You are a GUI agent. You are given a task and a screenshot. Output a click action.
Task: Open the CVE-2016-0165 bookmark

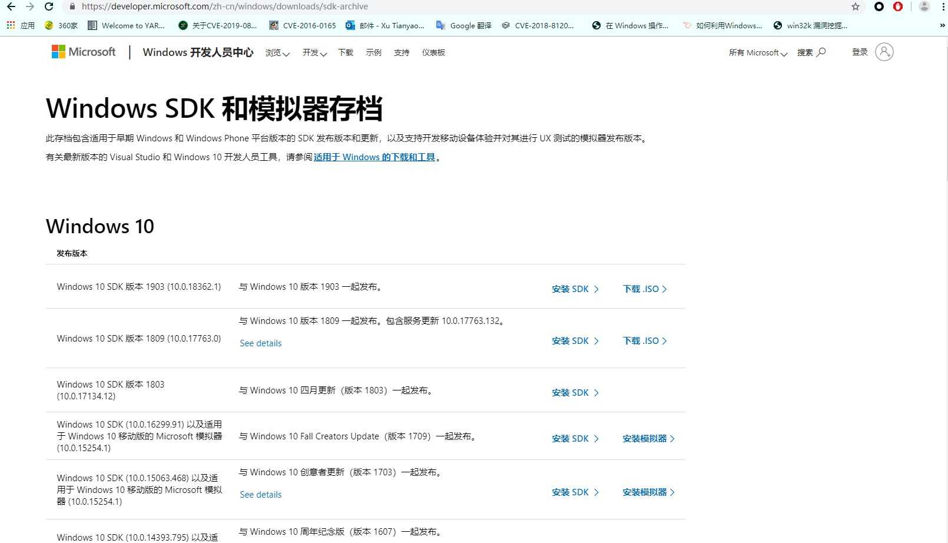click(x=303, y=25)
